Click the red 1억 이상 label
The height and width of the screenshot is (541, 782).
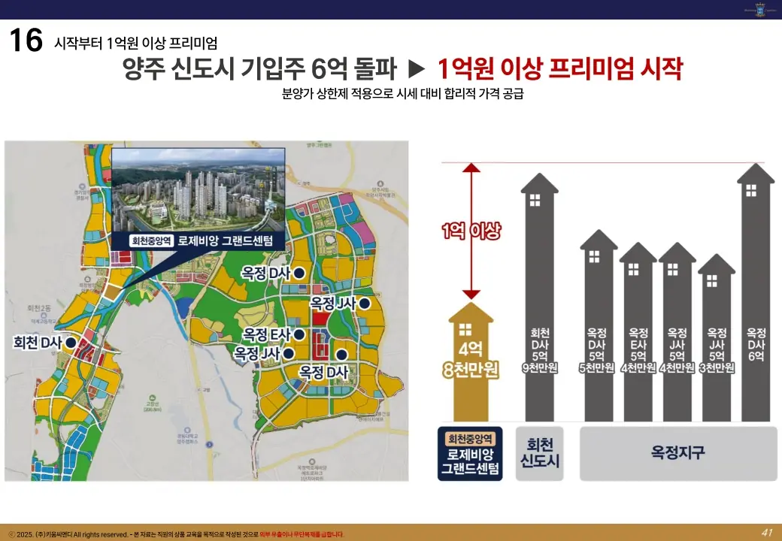[471, 231]
